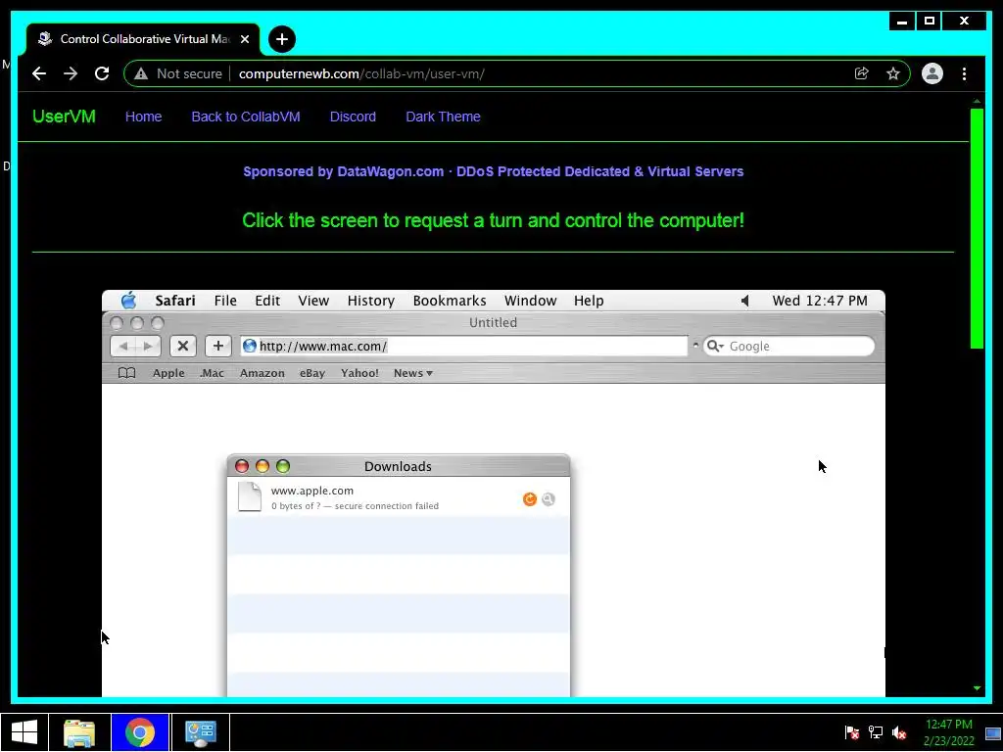This screenshot has height=752, width=1003.
Task: Click the www.apple.com file document icon
Action: click(250, 496)
